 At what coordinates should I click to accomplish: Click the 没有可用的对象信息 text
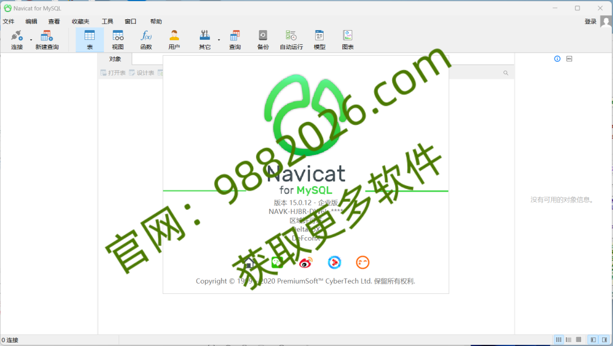pos(563,200)
